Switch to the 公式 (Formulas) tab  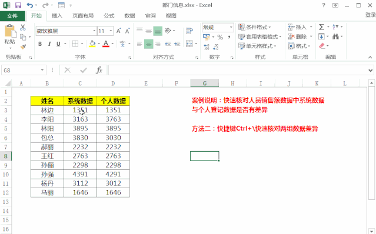tap(109, 16)
